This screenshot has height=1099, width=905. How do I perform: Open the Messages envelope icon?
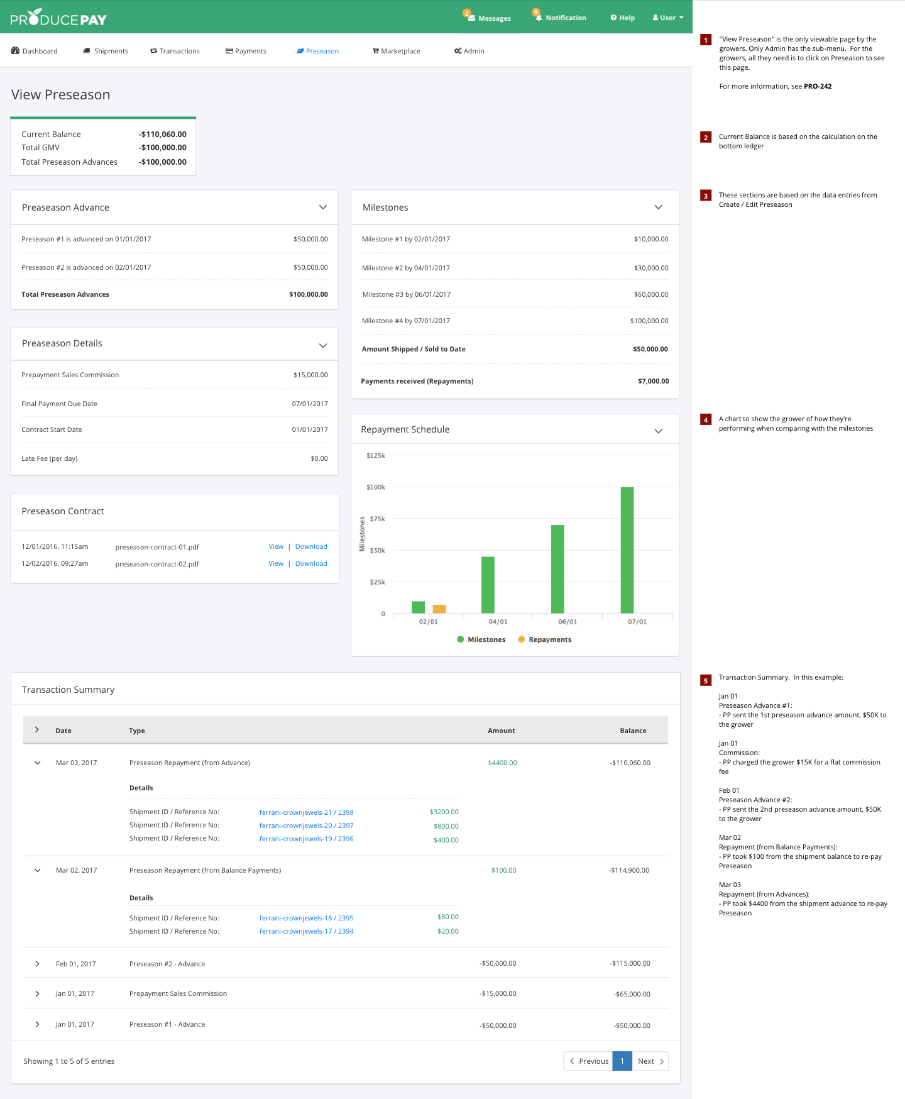click(471, 18)
